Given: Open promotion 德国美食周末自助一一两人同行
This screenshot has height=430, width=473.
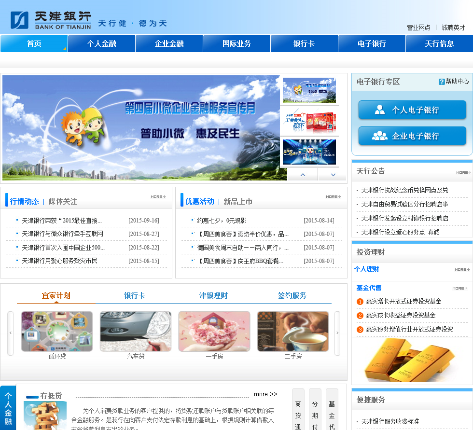Looking at the screenshot, I should coord(243,248).
